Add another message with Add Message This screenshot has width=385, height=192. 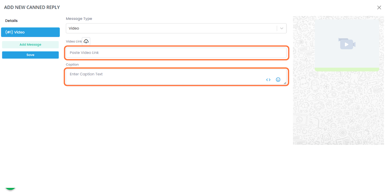(30, 45)
